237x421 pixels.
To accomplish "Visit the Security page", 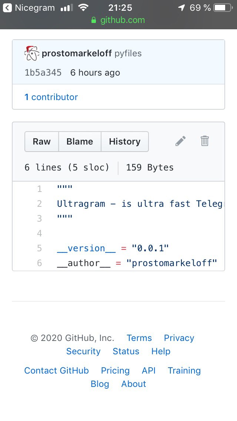I will [x=83, y=351].
